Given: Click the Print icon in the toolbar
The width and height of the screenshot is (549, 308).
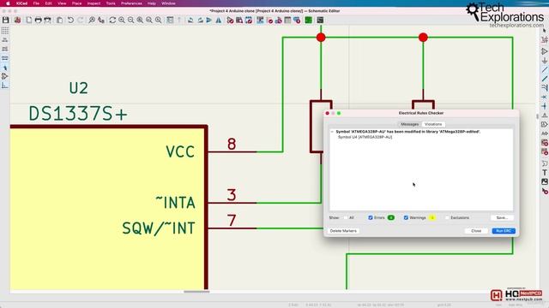Looking at the screenshot, I should [x=38, y=21].
